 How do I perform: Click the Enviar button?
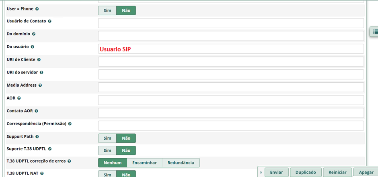[276, 172]
